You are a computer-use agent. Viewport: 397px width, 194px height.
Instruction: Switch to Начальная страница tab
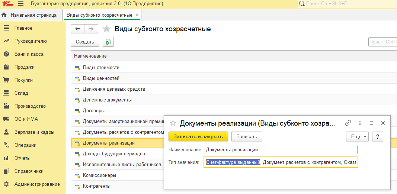pos(31,15)
